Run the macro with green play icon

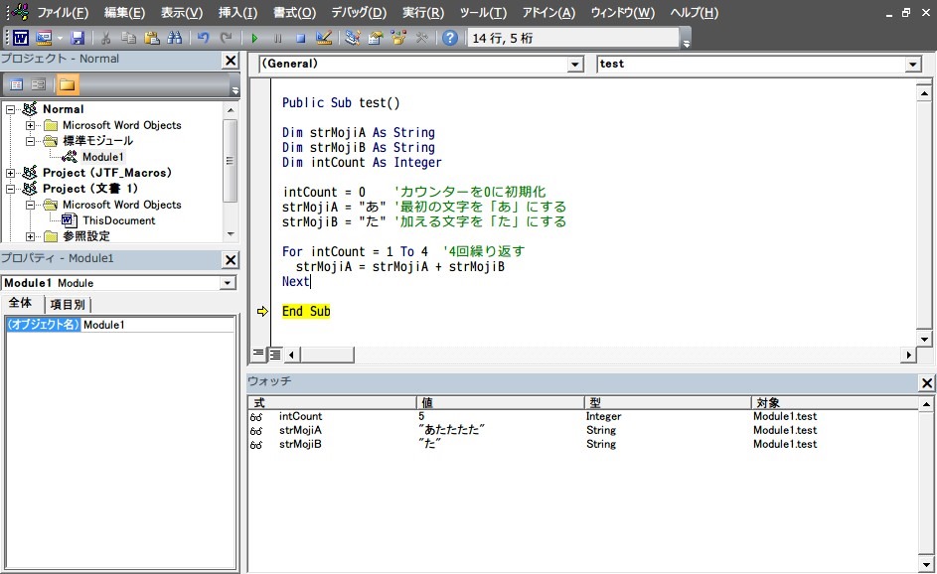tap(254, 38)
